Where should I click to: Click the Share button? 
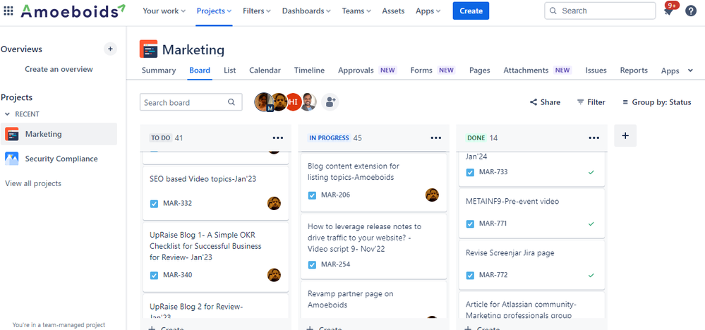(x=545, y=102)
